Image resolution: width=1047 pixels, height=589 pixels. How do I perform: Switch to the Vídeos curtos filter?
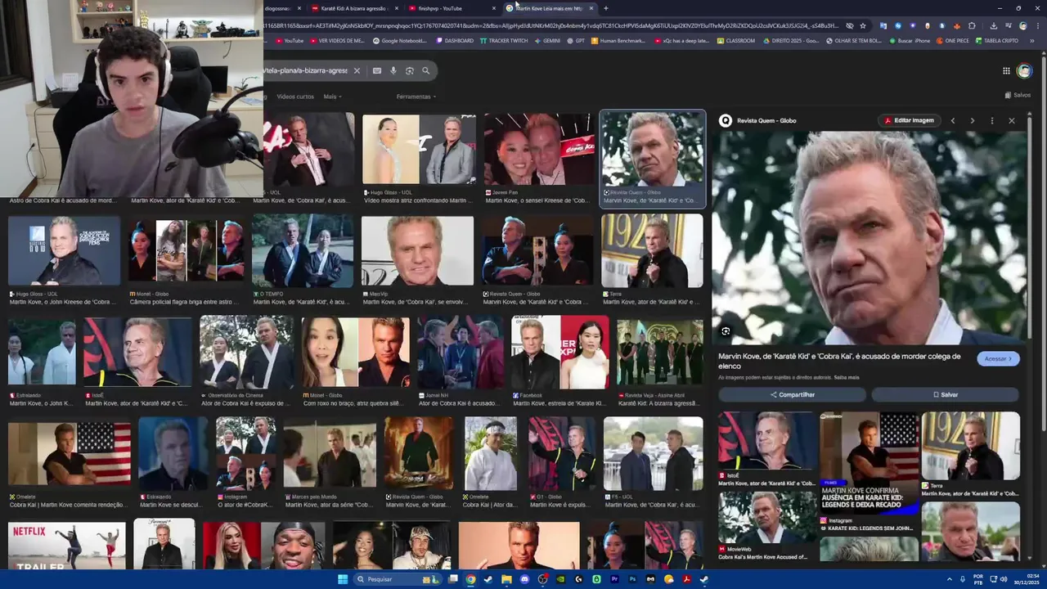pos(295,97)
